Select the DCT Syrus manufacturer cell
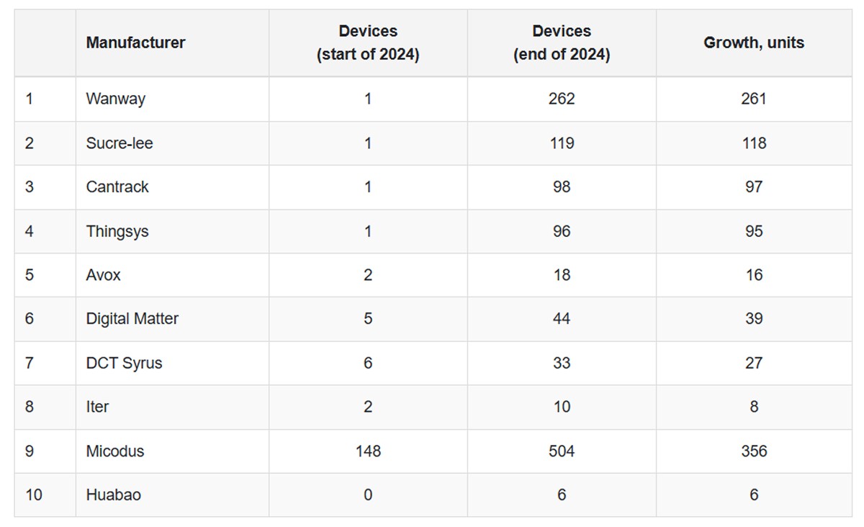 [125, 363]
